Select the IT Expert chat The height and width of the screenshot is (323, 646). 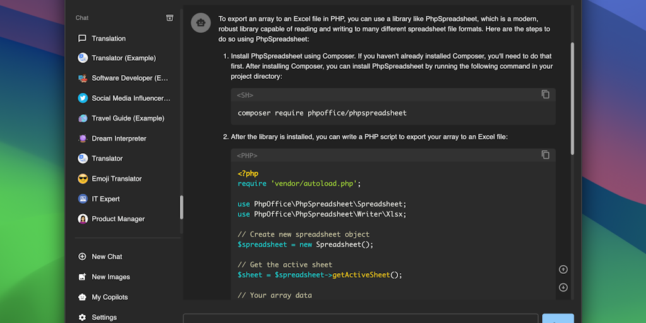point(105,199)
